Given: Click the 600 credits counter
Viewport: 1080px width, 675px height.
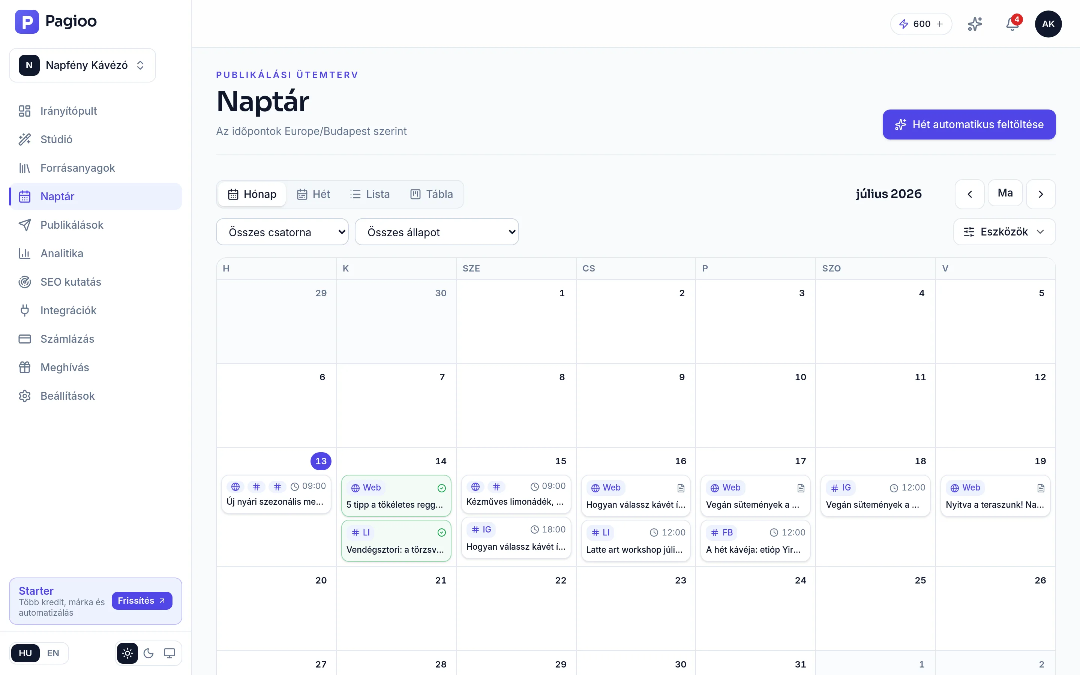Looking at the screenshot, I should tap(921, 24).
